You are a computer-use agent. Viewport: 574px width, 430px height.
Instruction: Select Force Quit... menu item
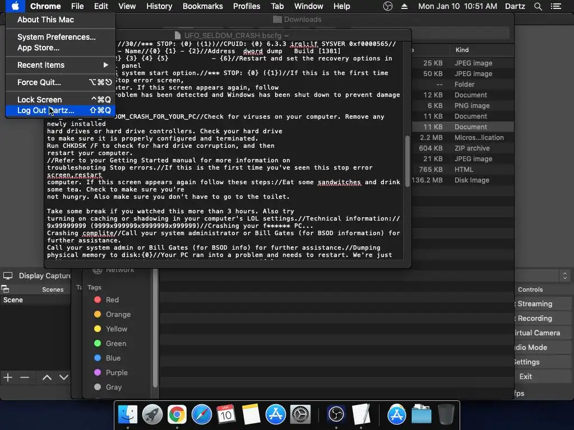pyautogui.click(x=61, y=82)
